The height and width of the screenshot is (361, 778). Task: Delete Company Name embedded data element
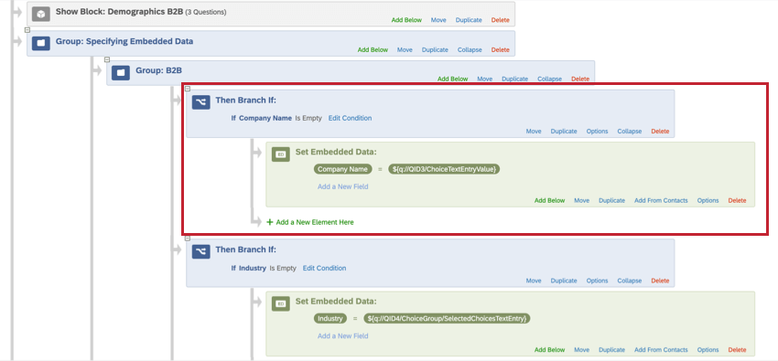737,200
